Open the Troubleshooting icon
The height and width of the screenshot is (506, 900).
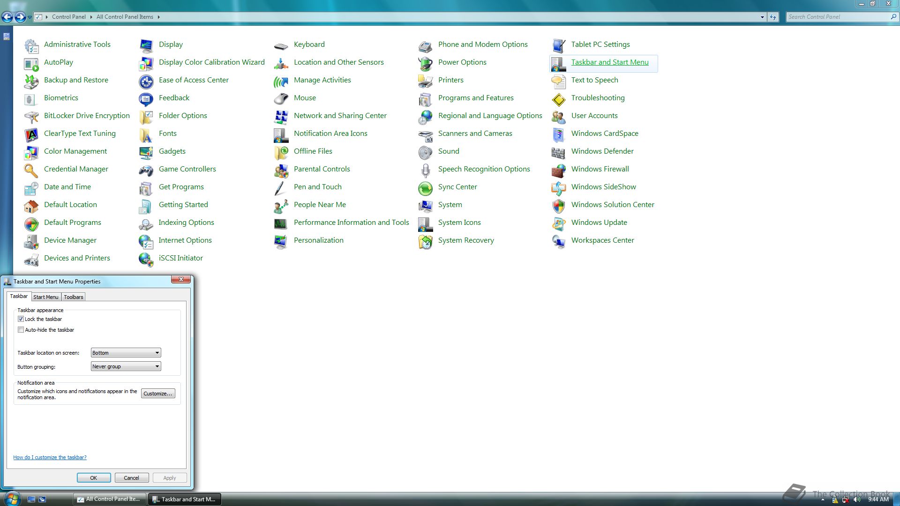pos(559,99)
